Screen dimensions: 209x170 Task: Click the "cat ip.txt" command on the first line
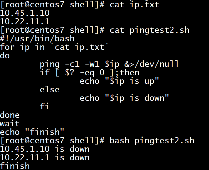coord(134,5)
